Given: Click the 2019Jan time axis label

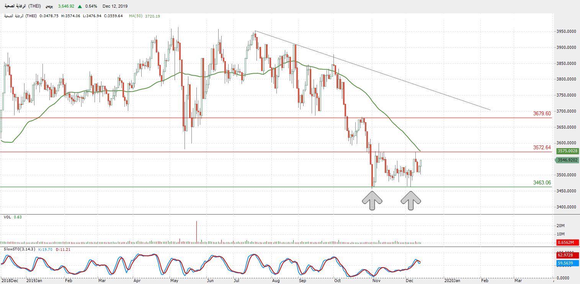Looking at the screenshot, I should (34, 281).
